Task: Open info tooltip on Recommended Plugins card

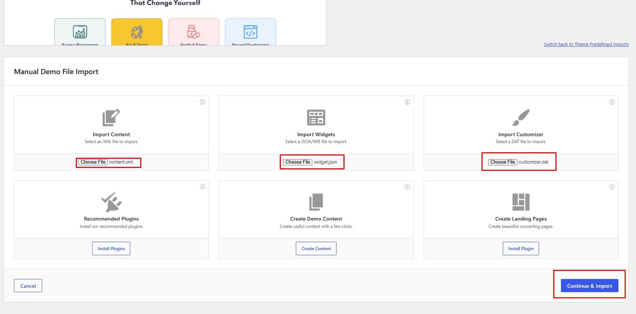Action: point(202,186)
